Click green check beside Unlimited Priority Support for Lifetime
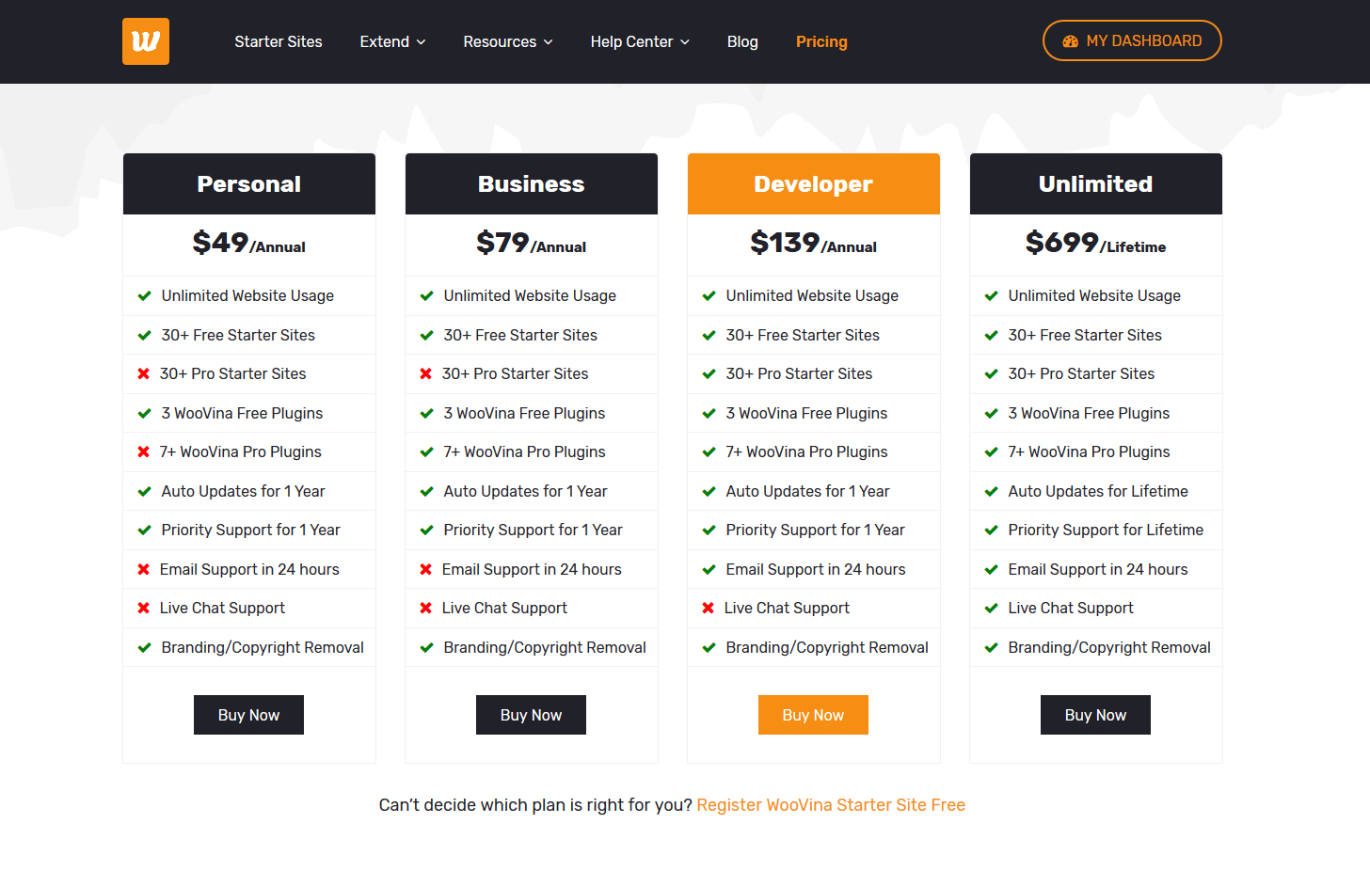 click(x=992, y=530)
